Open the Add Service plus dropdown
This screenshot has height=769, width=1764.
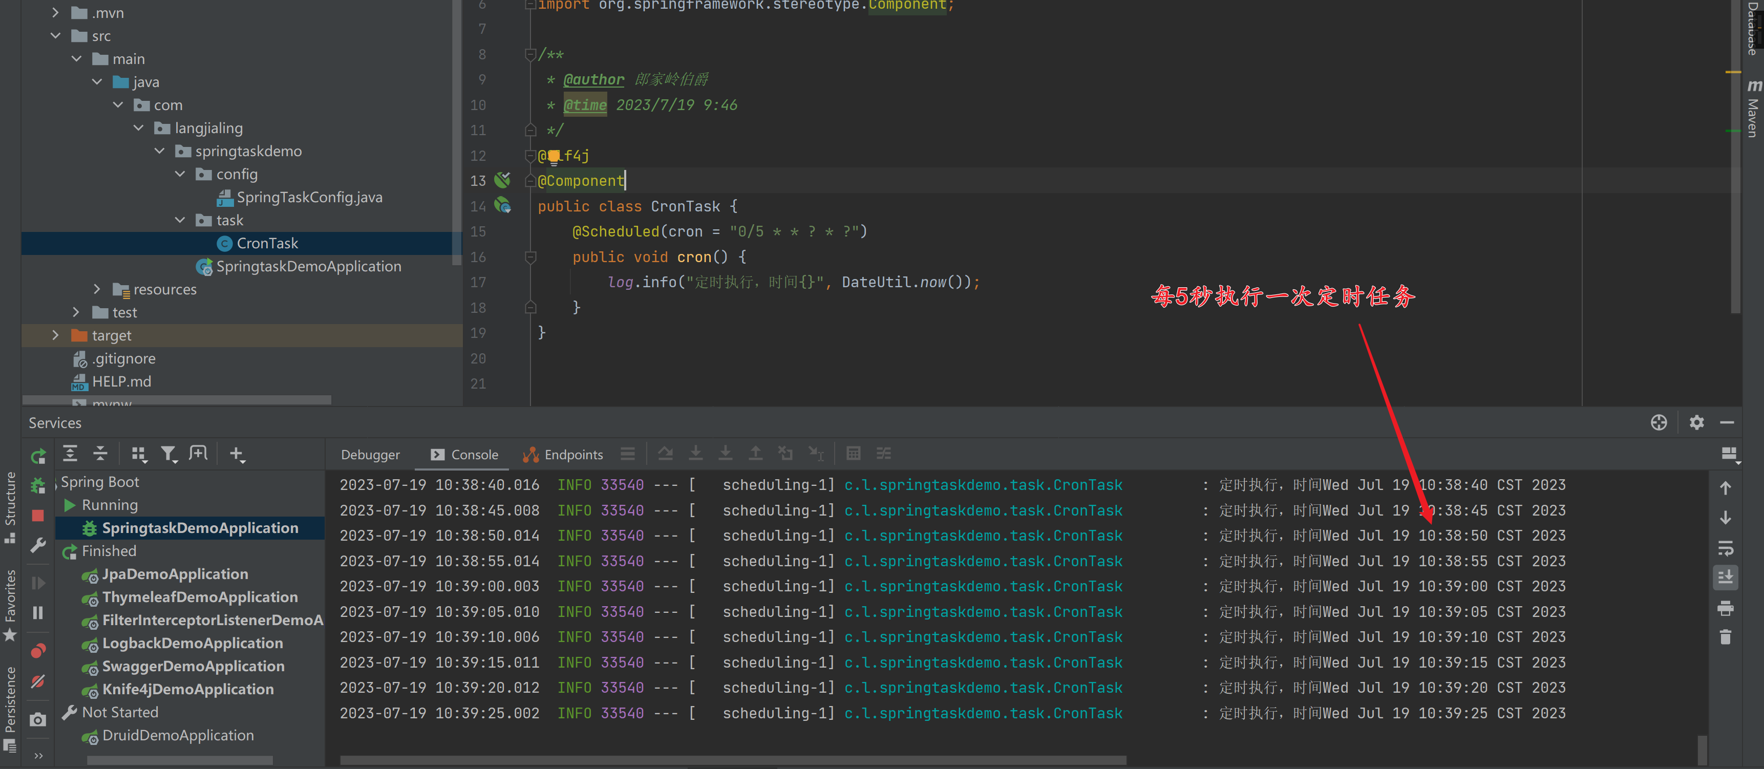pyautogui.click(x=237, y=454)
